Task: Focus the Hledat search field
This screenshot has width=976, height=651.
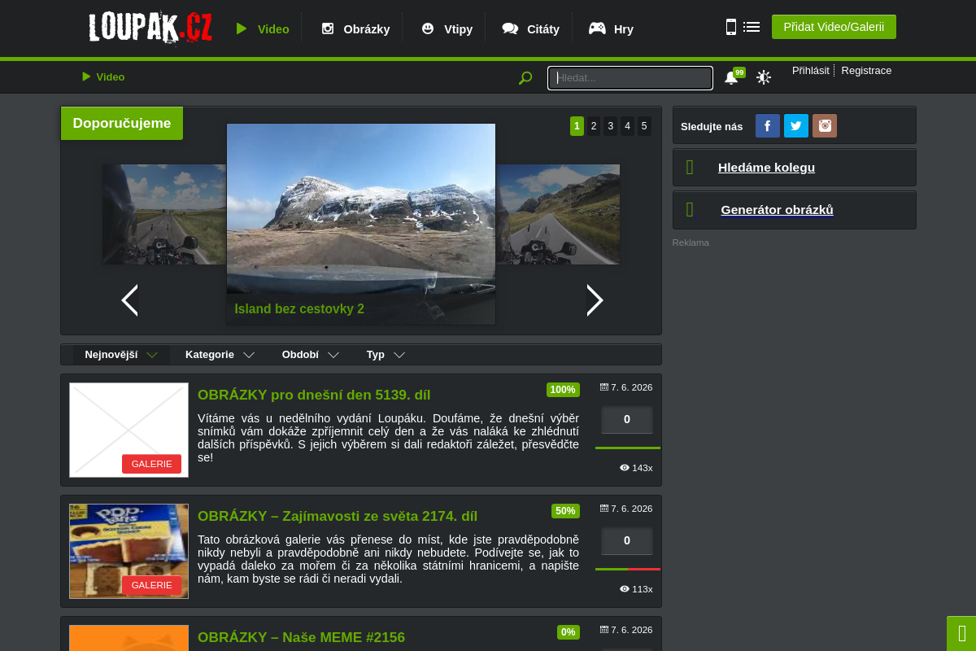Action: (x=630, y=78)
